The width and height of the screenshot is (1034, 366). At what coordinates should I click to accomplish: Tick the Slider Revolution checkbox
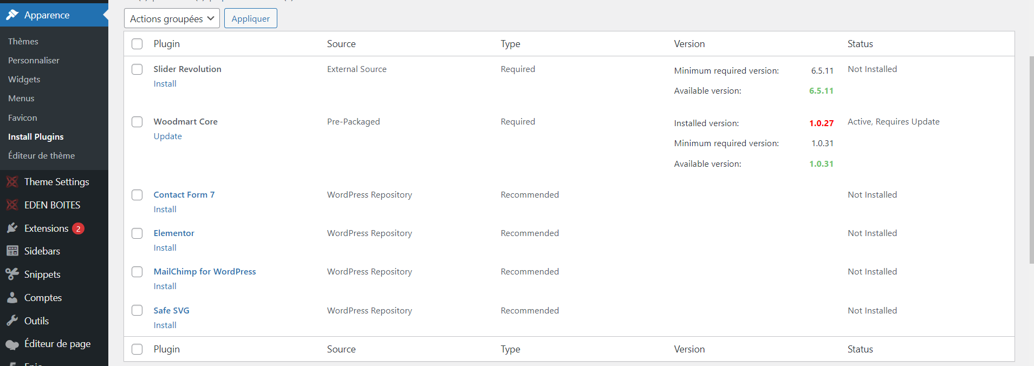point(137,69)
